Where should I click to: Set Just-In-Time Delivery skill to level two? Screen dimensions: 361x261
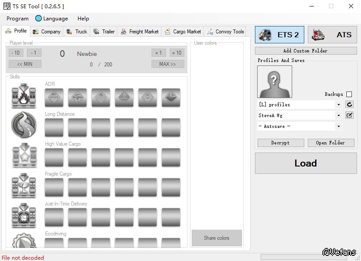click(77, 217)
